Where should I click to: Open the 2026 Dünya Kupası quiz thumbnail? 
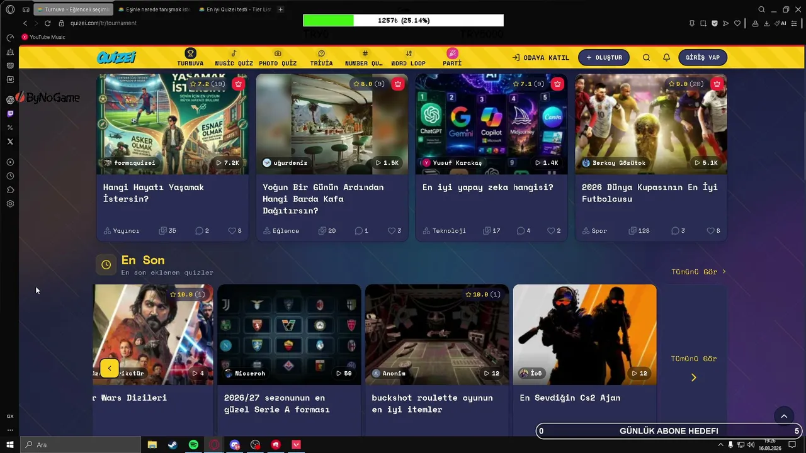click(651, 124)
